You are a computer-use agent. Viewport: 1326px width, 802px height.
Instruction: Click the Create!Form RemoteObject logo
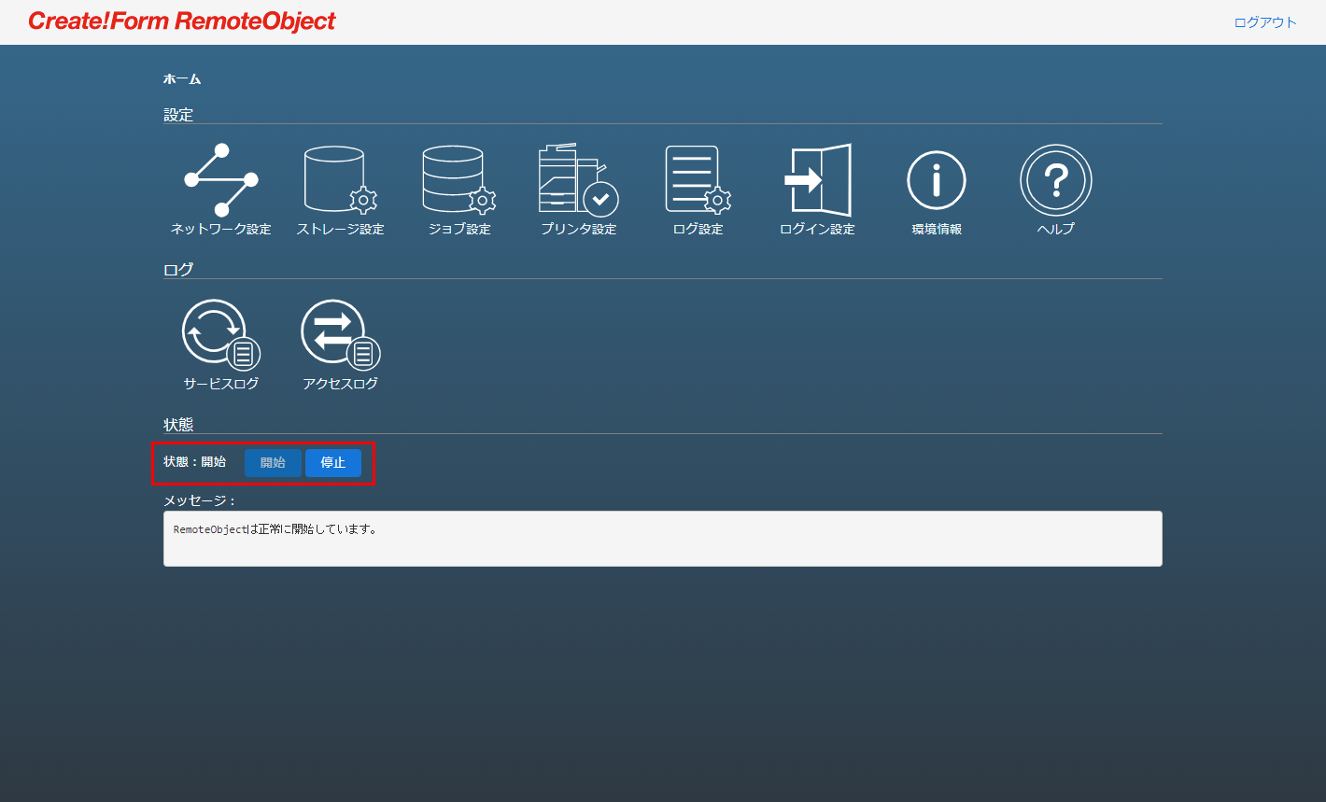click(x=182, y=21)
